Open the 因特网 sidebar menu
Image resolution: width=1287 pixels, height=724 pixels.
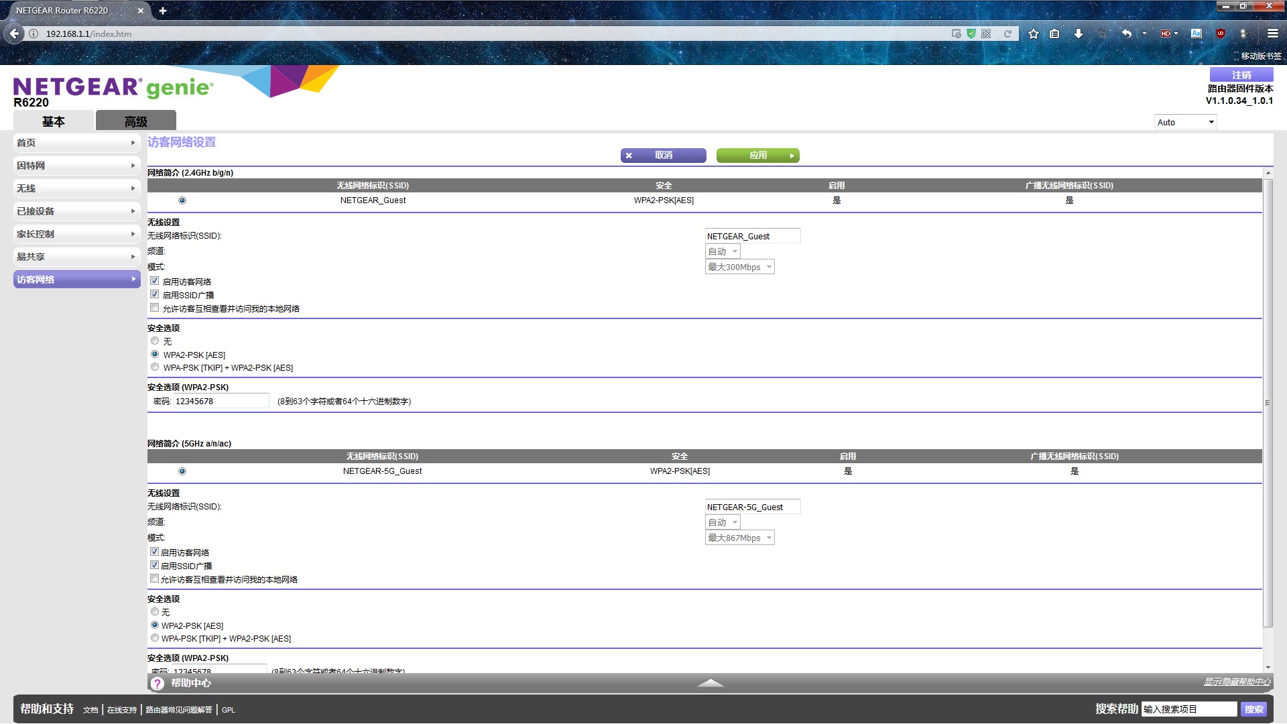pyautogui.click(x=76, y=166)
